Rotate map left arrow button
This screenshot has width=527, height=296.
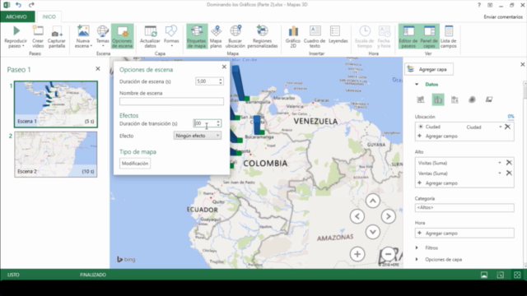pos(357,216)
